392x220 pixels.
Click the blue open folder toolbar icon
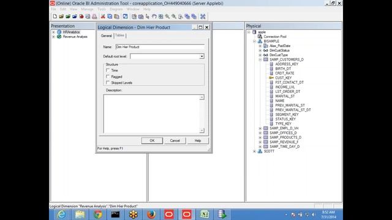click(x=75, y=16)
